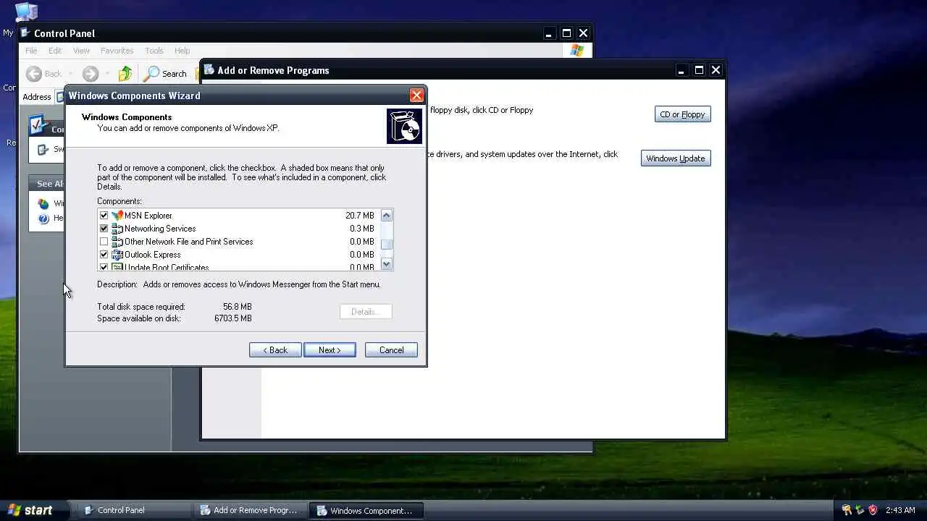Click the components list scroll down arrow
The image size is (927, 521).
click(x=387, y=264)
